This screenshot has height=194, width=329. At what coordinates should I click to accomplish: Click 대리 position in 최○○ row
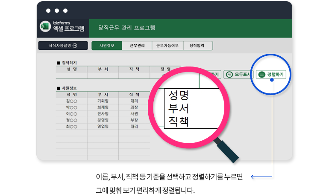[134, 127]
